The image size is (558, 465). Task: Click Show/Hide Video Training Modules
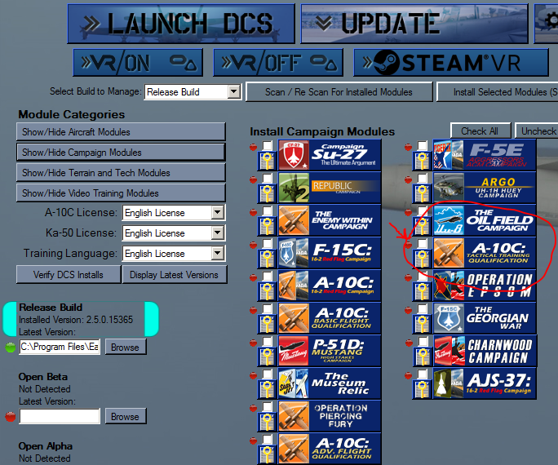(121, 193)
